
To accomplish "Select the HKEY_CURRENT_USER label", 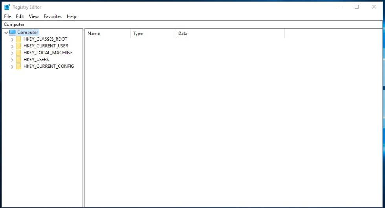I will point(46,46).
